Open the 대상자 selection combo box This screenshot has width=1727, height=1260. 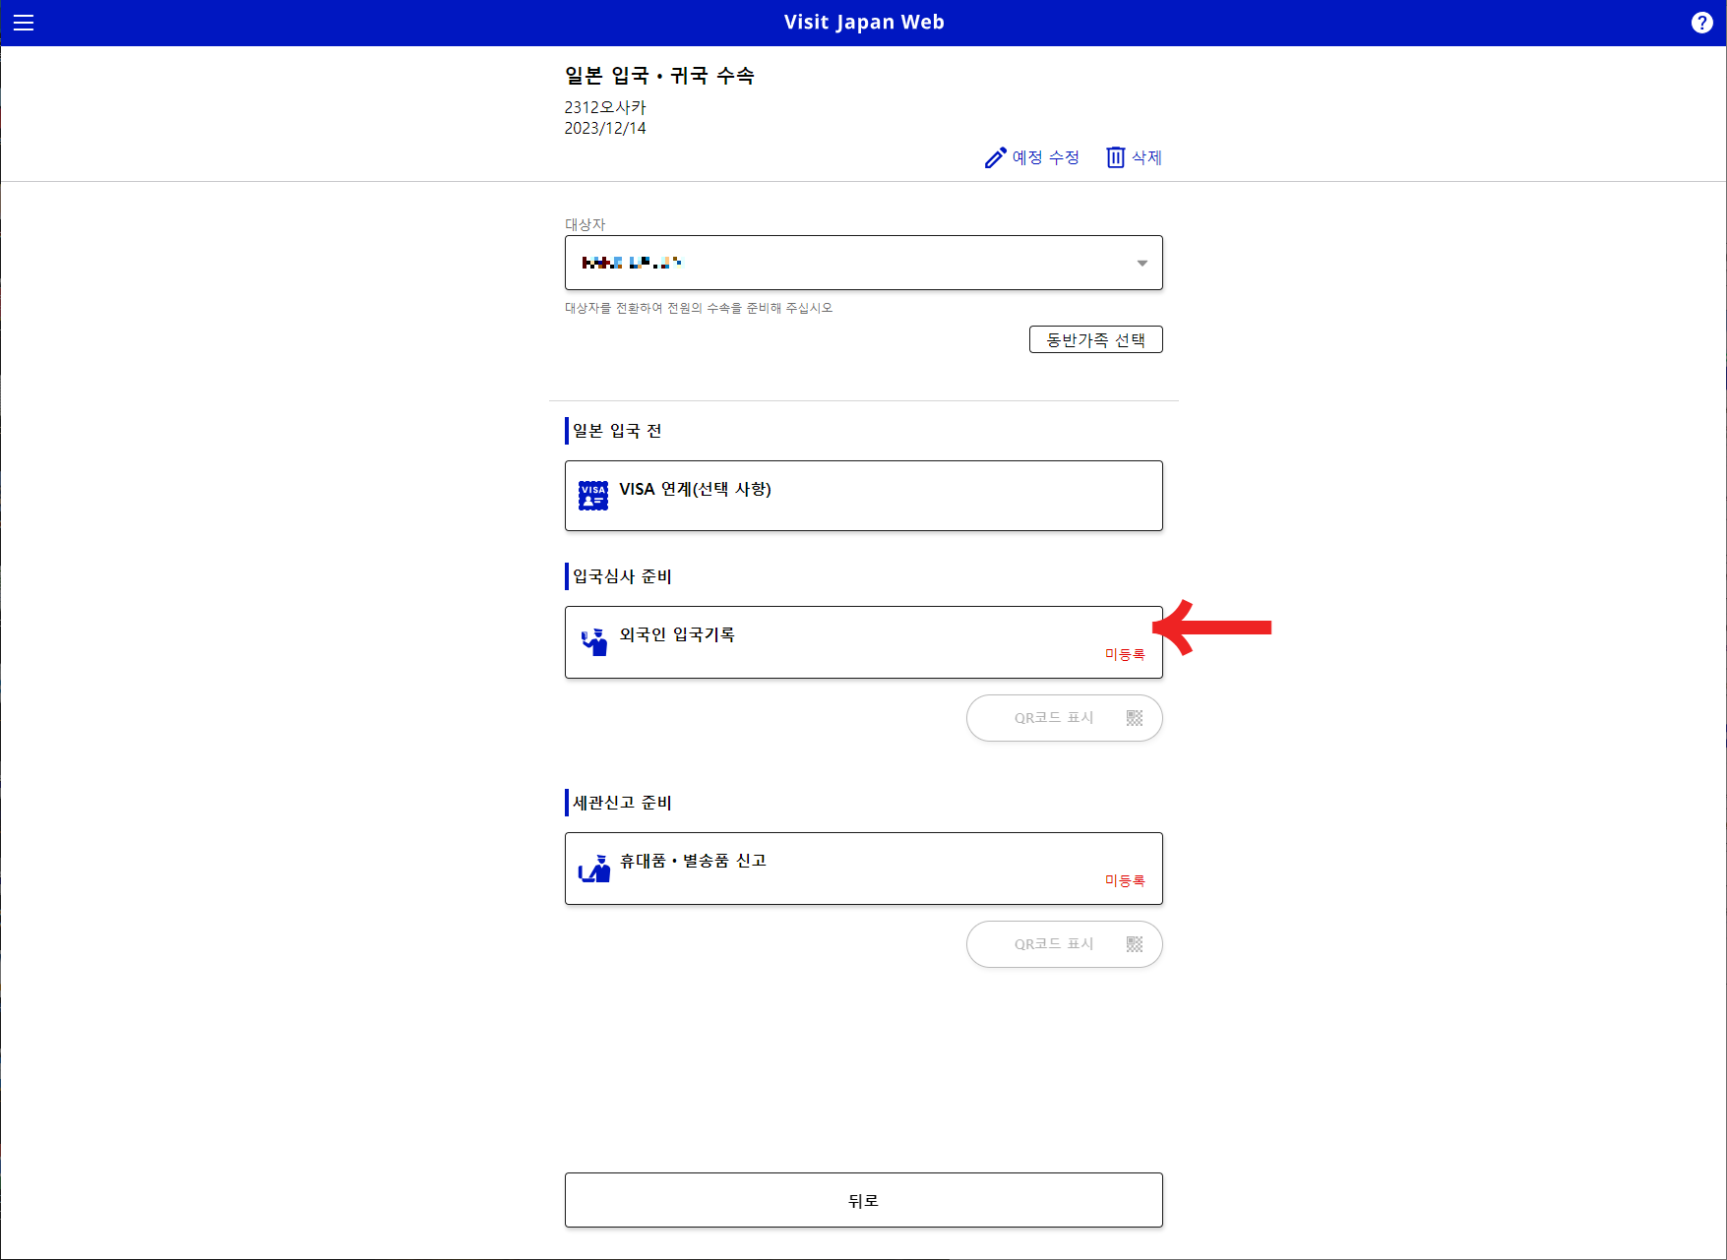[x=863, y=263]
